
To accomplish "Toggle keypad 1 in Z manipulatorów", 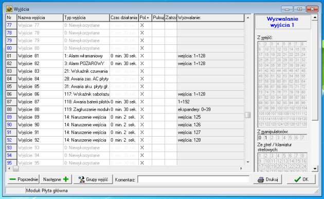I will 266,138.
